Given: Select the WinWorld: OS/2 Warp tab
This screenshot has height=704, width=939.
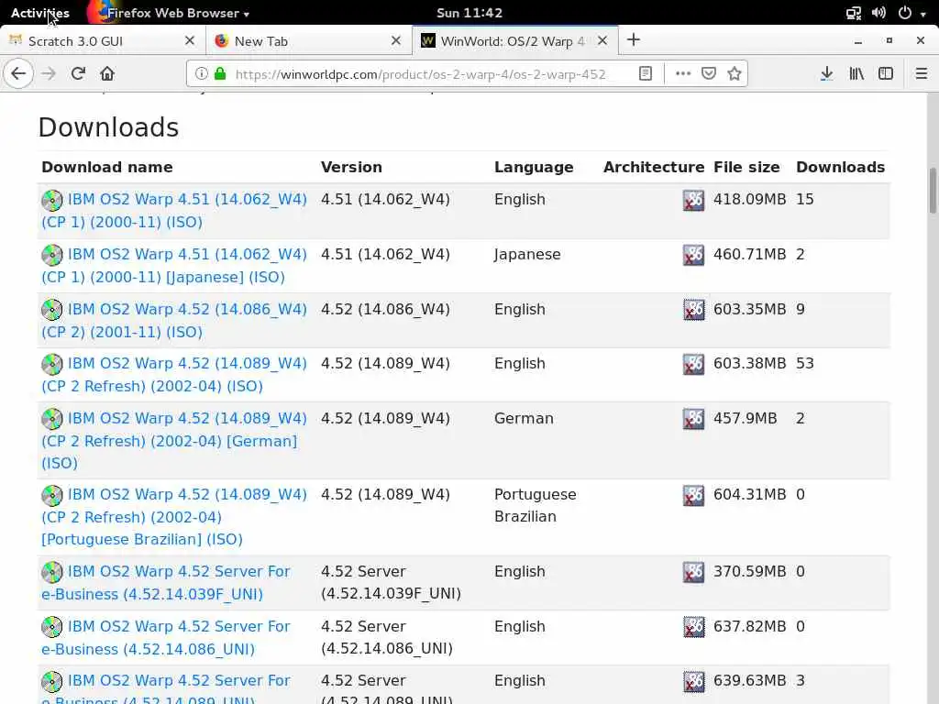Looking at the screenshot, I should click(515, 40).
